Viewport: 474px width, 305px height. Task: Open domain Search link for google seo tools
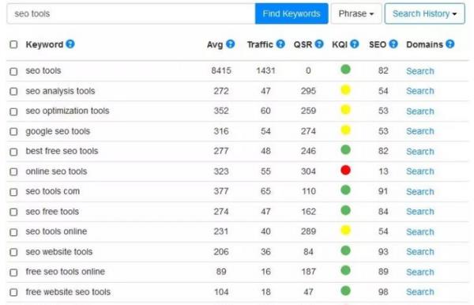(x=420, y=131)
